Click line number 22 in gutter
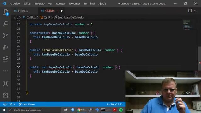The width and height of the screenshot is (201, 113). tap(19, 33)
